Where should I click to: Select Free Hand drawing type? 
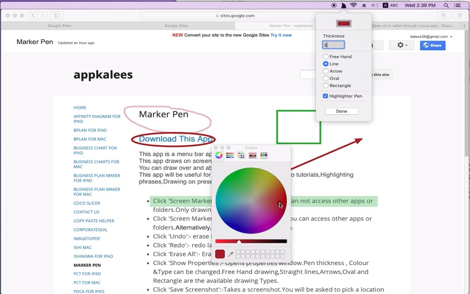tap(337, 56)
